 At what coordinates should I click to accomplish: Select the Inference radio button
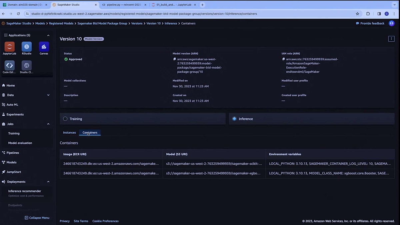click(x=234, y=119)
